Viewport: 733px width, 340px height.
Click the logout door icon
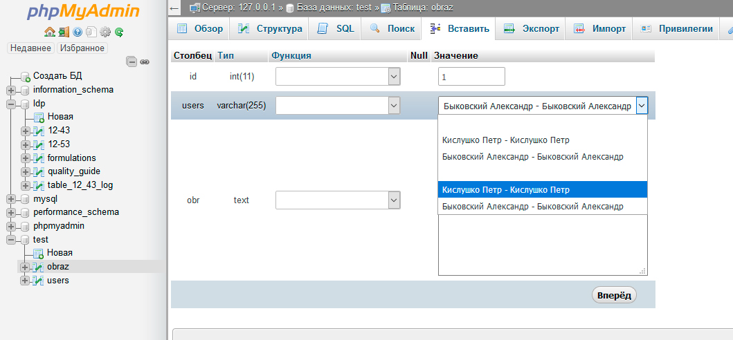[x=64, y=32]
